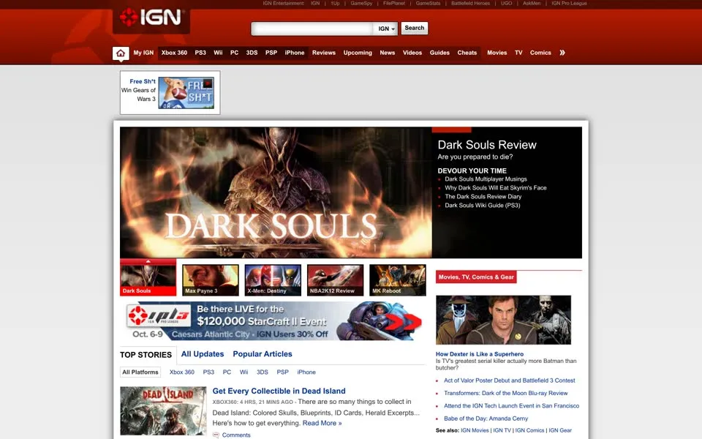Click the IPL3 StarCraft II Event banner
The width and height of the screenshot is (702, 439).
click(x=273, y=321)
